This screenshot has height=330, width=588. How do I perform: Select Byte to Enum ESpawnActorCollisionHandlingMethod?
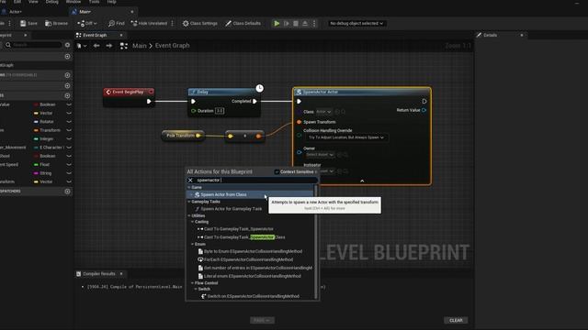click(x=253, y=251)
